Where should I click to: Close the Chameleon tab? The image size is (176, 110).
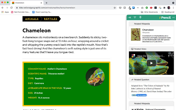41,3
